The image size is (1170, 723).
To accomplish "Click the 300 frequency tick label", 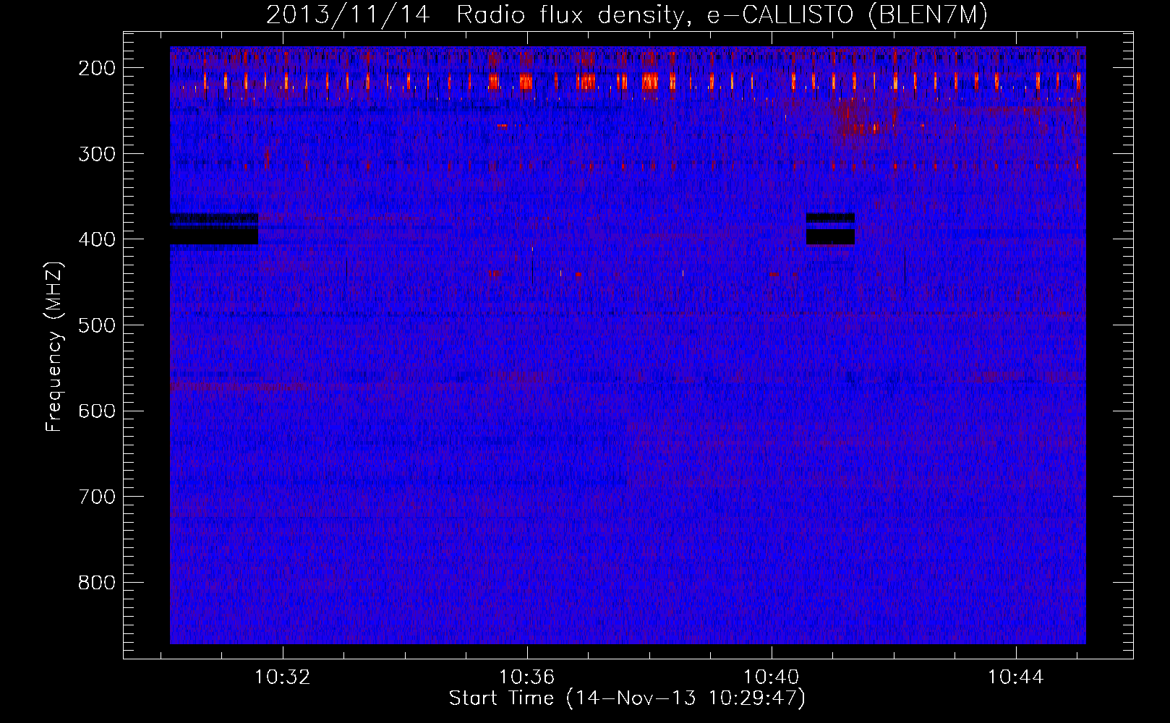I will [x=96, y=153].
